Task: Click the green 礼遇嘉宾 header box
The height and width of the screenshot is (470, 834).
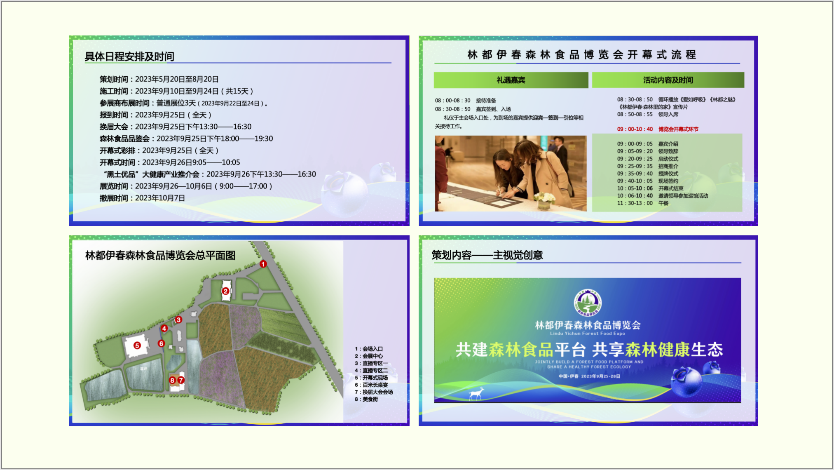Action: click(511, 80)
